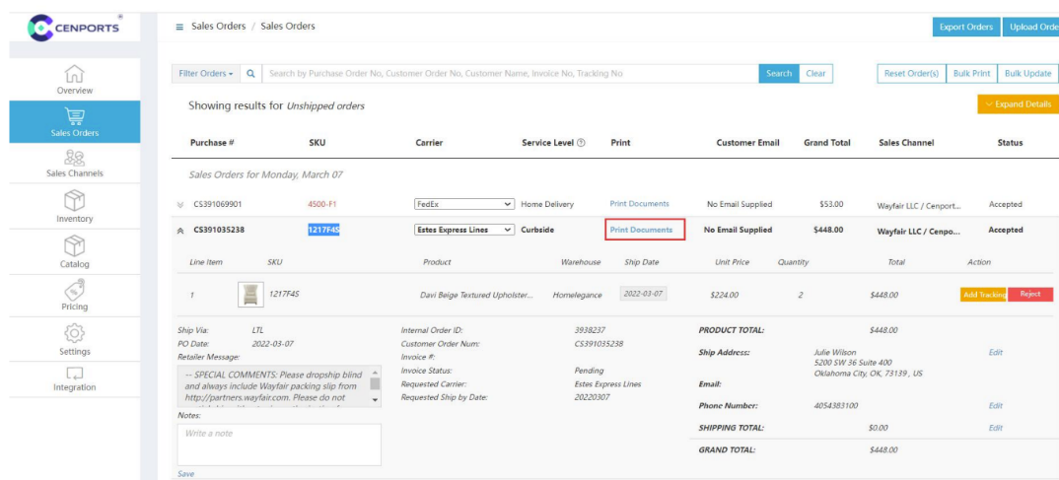Open the FedEx carrier dropdown

pyautogui.click(x=464, y=204)
